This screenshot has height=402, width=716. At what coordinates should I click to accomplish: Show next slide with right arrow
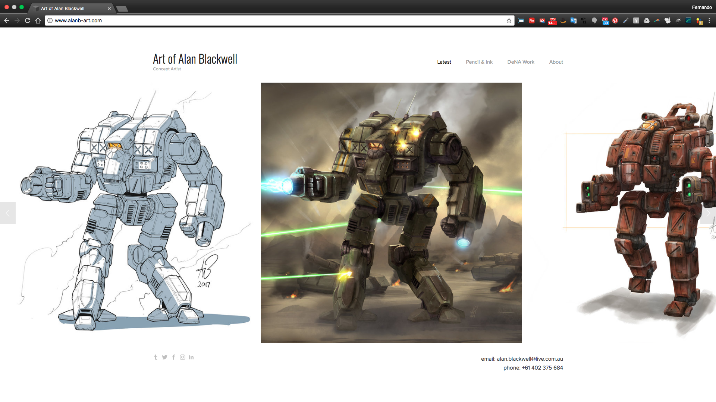708,213
